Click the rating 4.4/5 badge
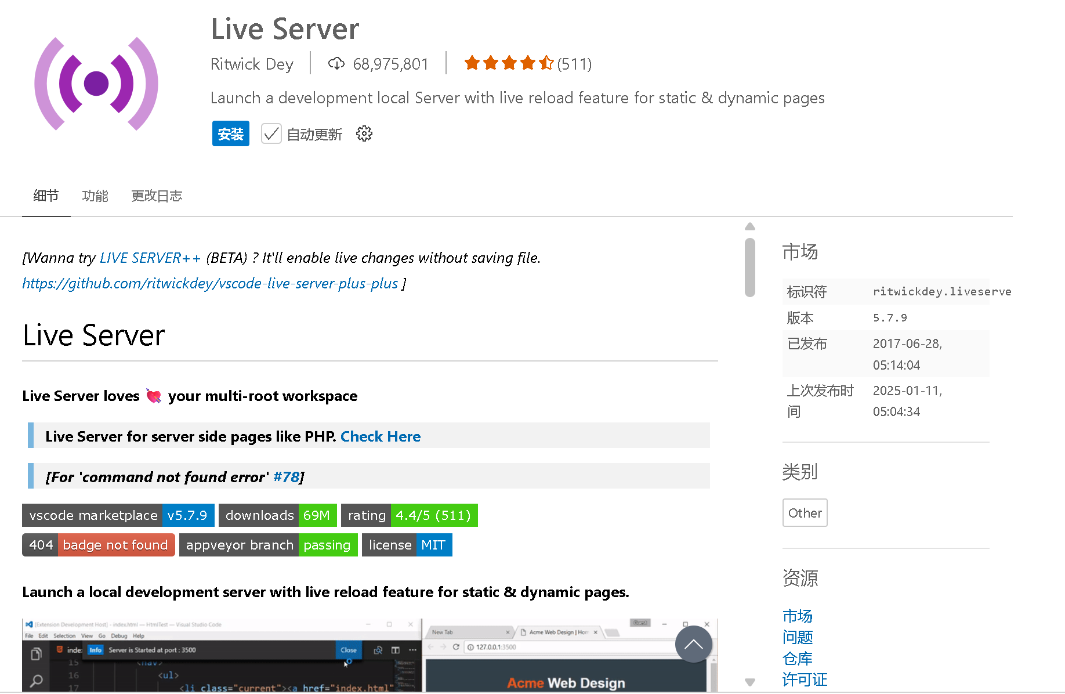This screenshot has width=1065, height=694. point(410,515)
